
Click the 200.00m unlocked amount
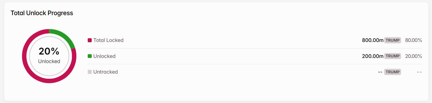pos(373,56)
